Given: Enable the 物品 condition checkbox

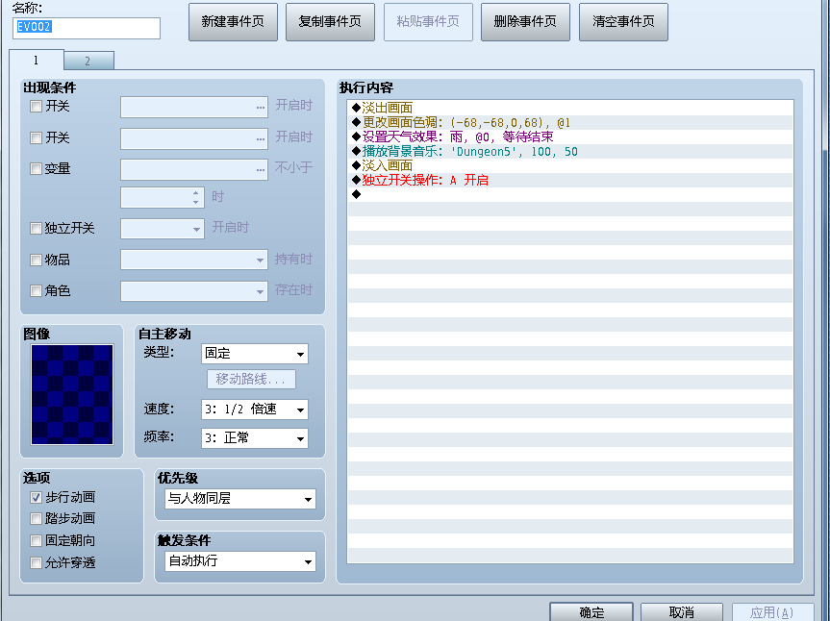Looking at the screenshot, I should [36, 260].
